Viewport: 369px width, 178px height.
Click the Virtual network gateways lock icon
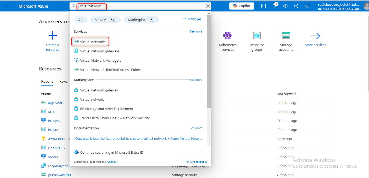click(76, 51)
